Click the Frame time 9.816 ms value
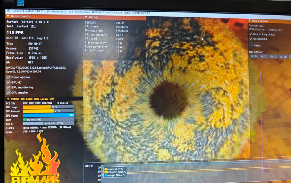Screen dimensions: 291x183 pos(35,53)
